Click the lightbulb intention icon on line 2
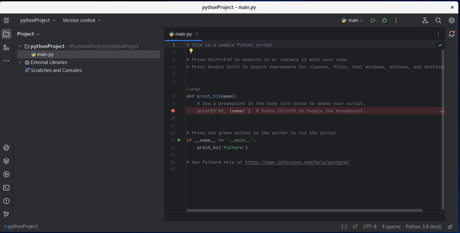 191,51
